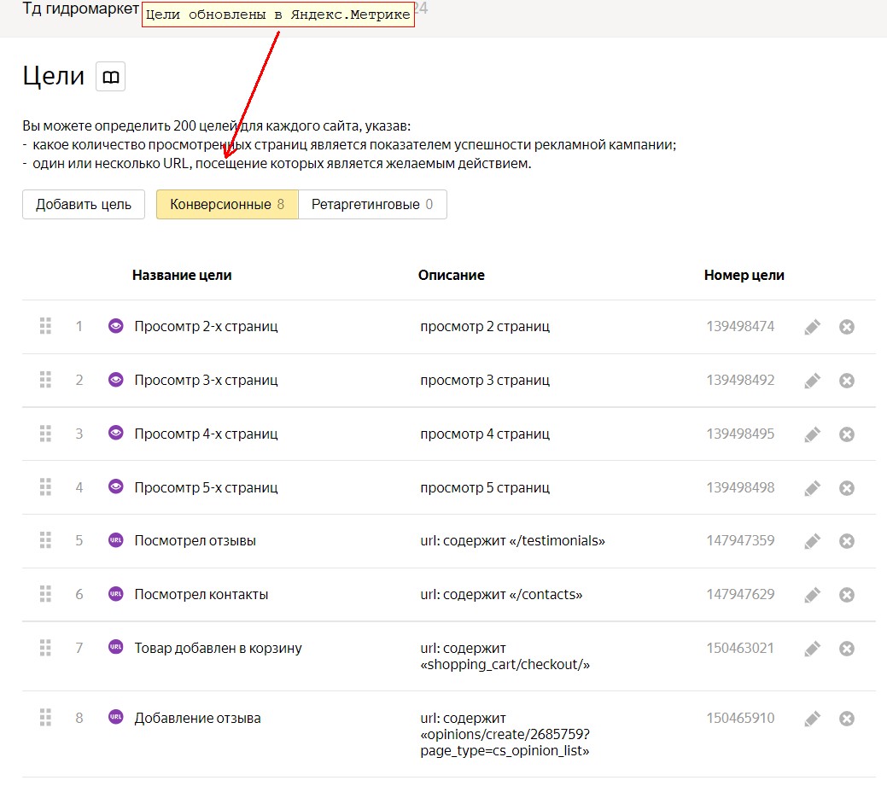
Task: Edit the "Просомтр 2-х страниц" goal
Action: tap(813, 327)
